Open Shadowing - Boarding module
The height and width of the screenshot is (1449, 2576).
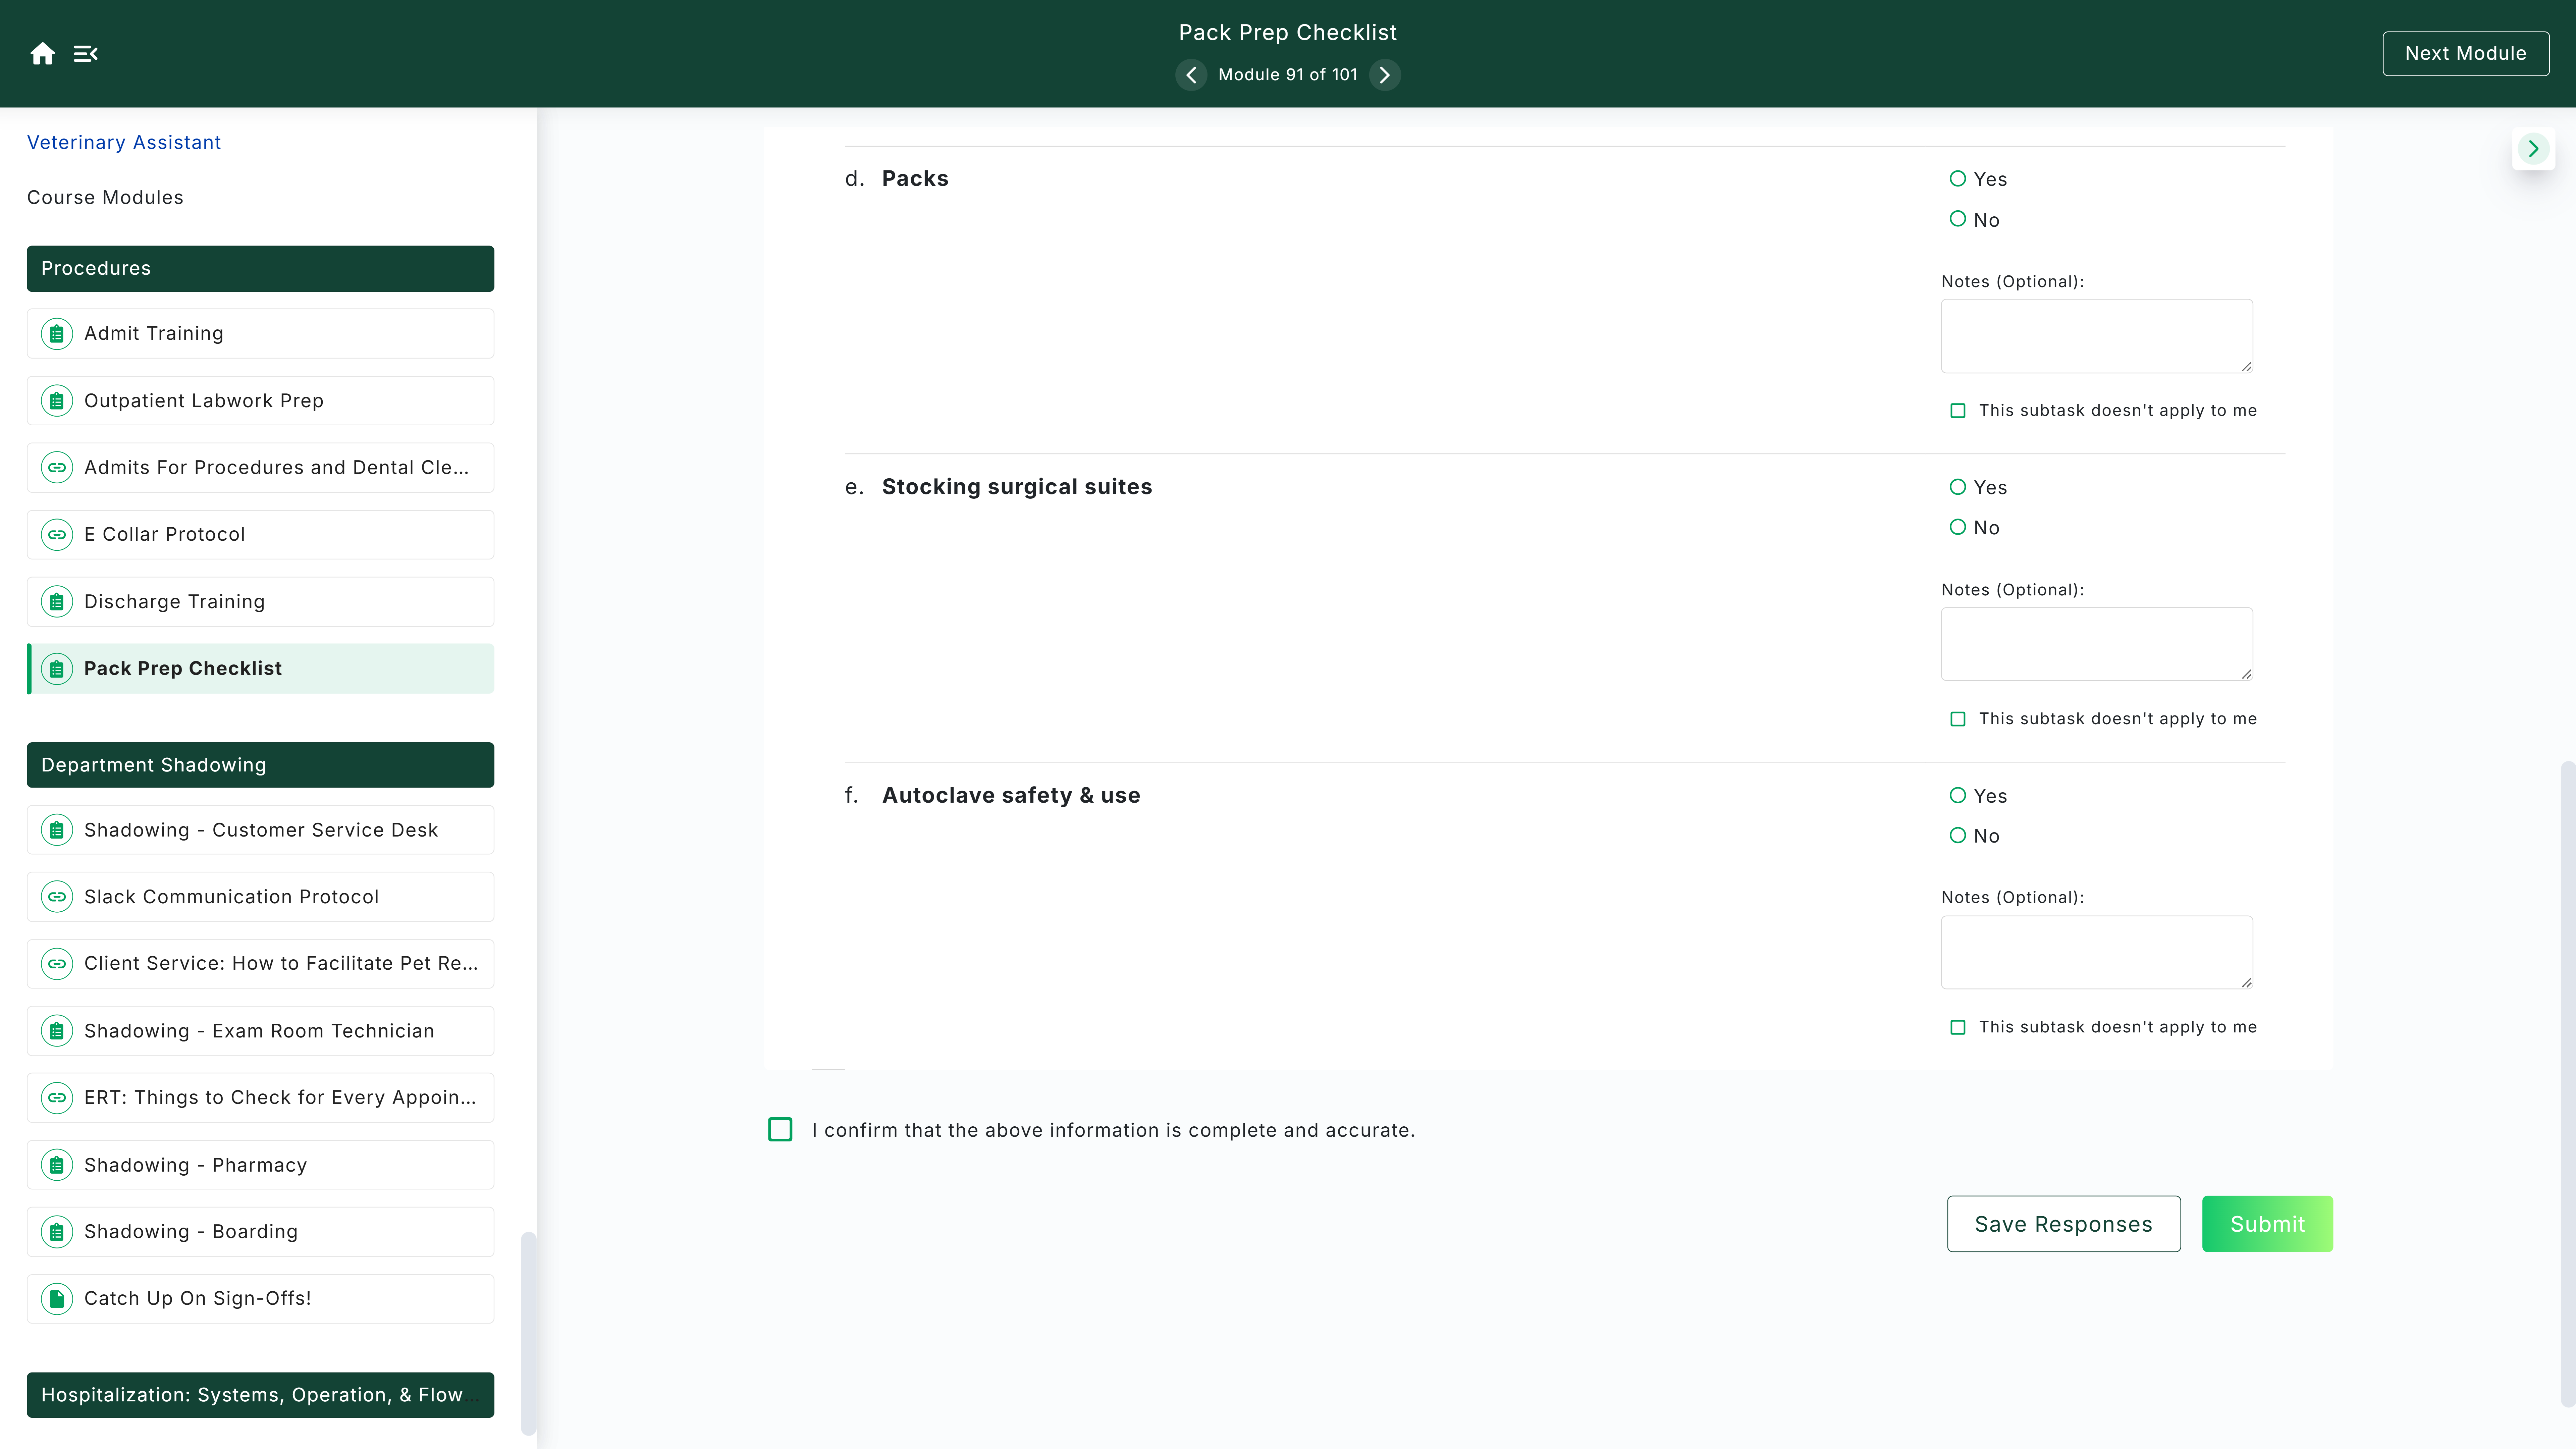(x=260, y=1232)
